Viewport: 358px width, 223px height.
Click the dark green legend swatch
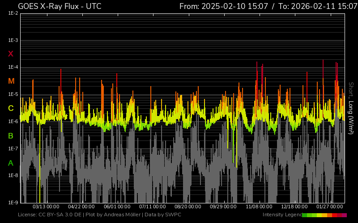tap(305, 215)
